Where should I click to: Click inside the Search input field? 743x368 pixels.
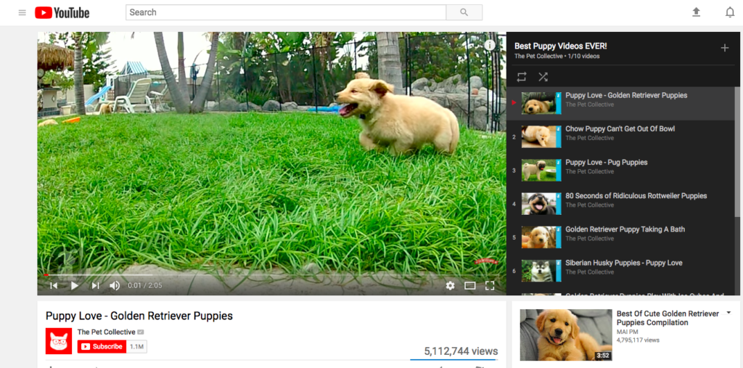pyautogui.click(x=286, y=12)
